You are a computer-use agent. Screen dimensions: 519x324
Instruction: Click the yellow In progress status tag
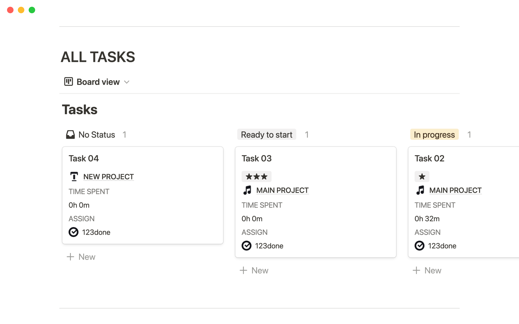pos(434,134)
